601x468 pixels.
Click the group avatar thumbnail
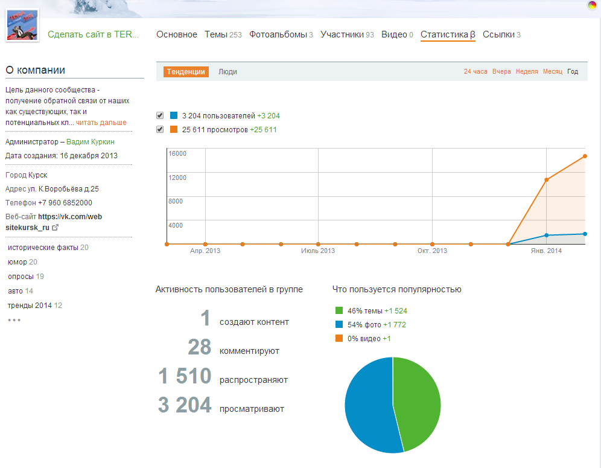(x=22, y=25)
